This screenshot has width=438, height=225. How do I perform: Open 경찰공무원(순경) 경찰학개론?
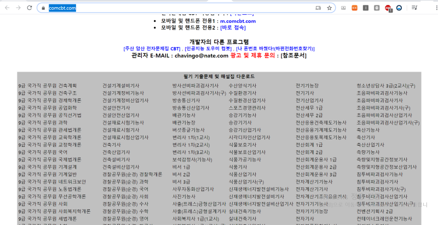pos(132,174)
